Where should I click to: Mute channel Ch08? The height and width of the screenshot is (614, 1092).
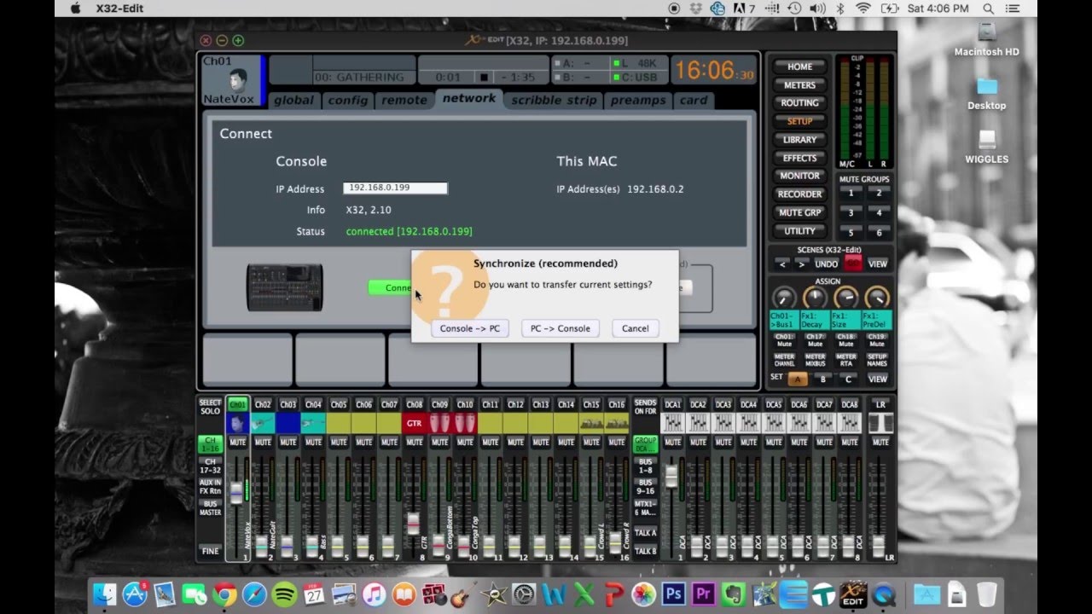pos(415,443)
